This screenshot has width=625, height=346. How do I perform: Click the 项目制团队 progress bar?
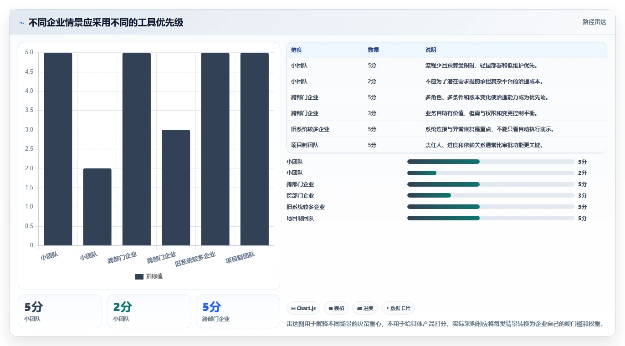[x=491, y=219]
